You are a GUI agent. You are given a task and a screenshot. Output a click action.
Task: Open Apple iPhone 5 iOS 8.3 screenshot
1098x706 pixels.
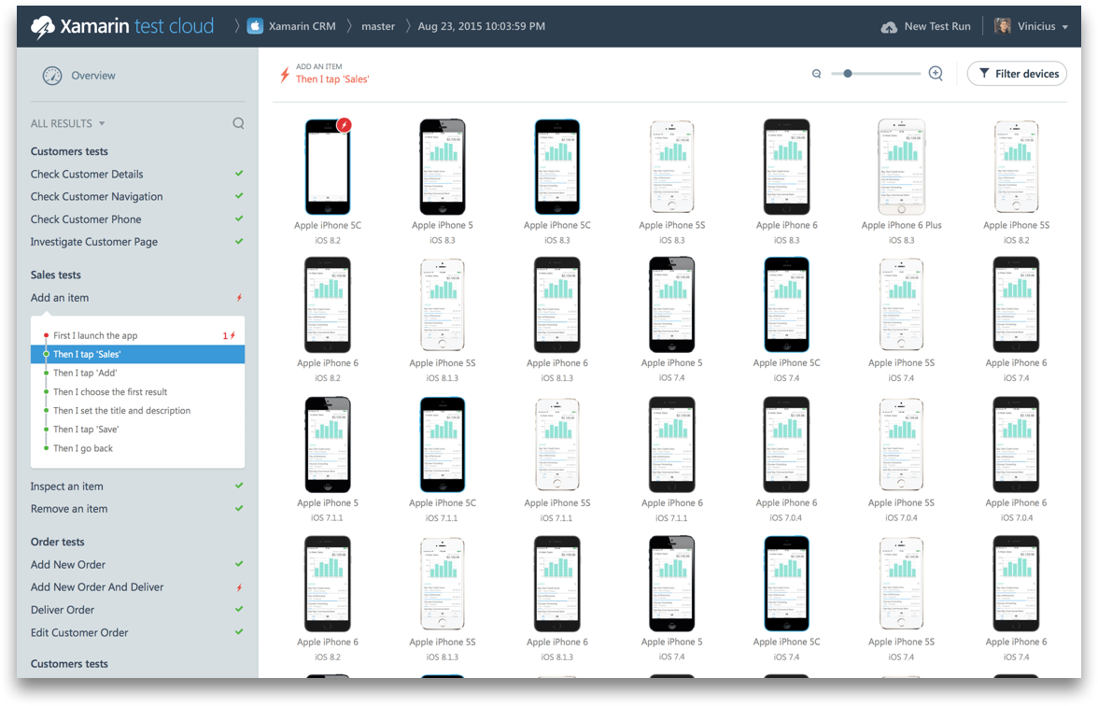(x=442, y=167)
